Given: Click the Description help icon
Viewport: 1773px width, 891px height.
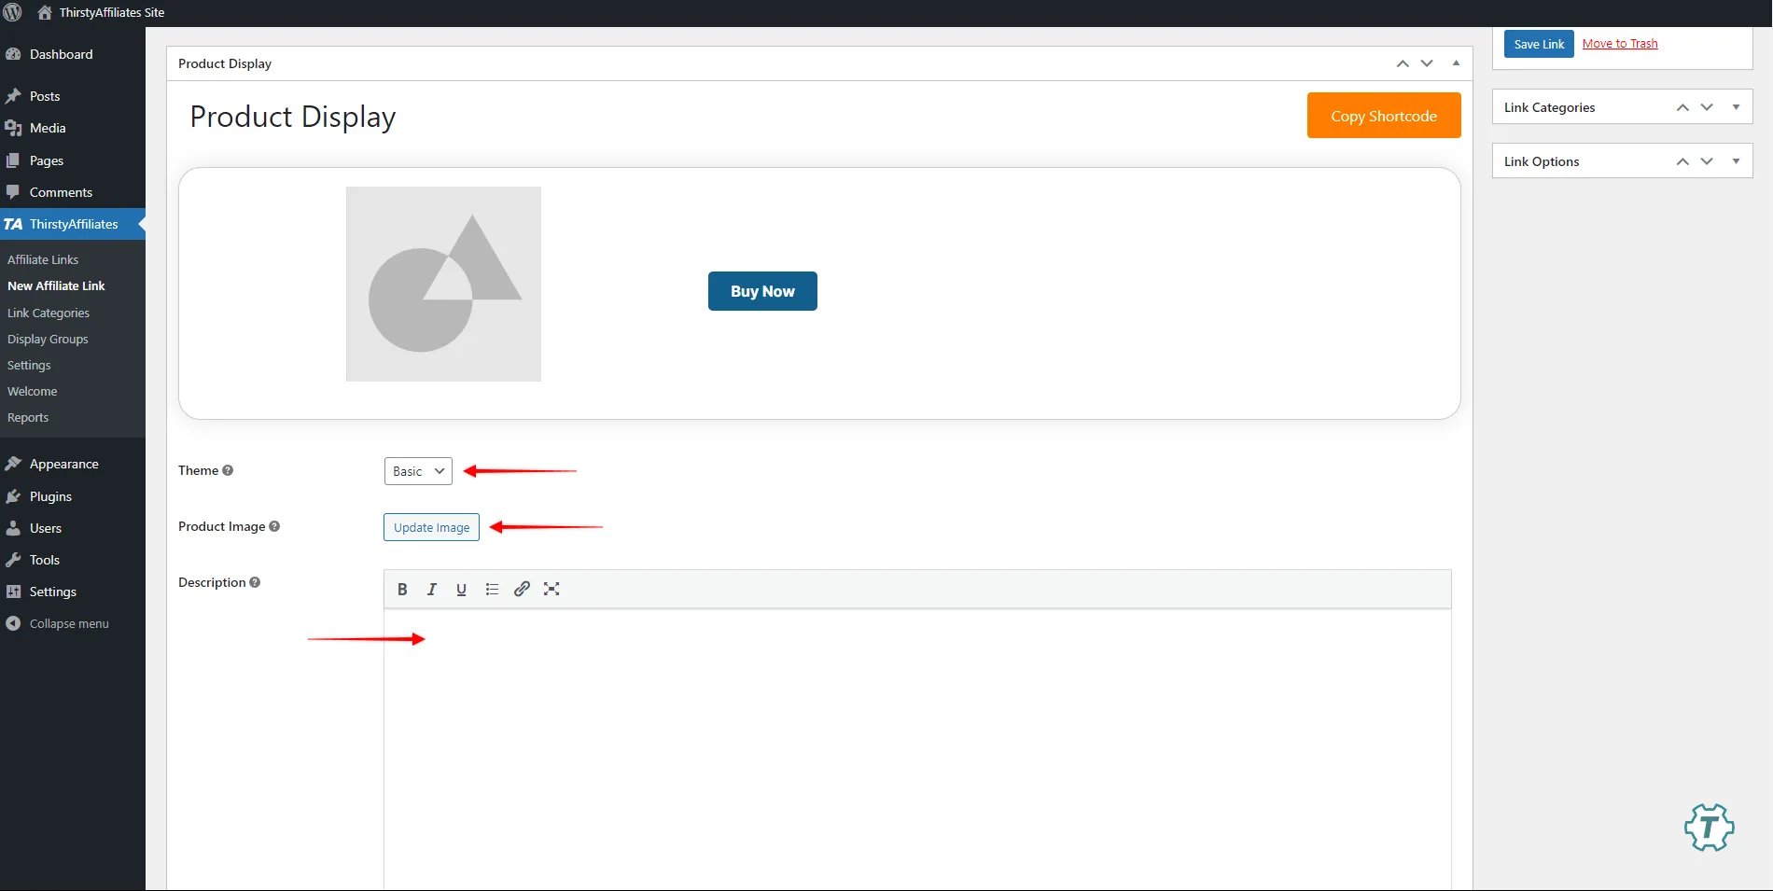Looking at the screenshot, I should [255, 582].
